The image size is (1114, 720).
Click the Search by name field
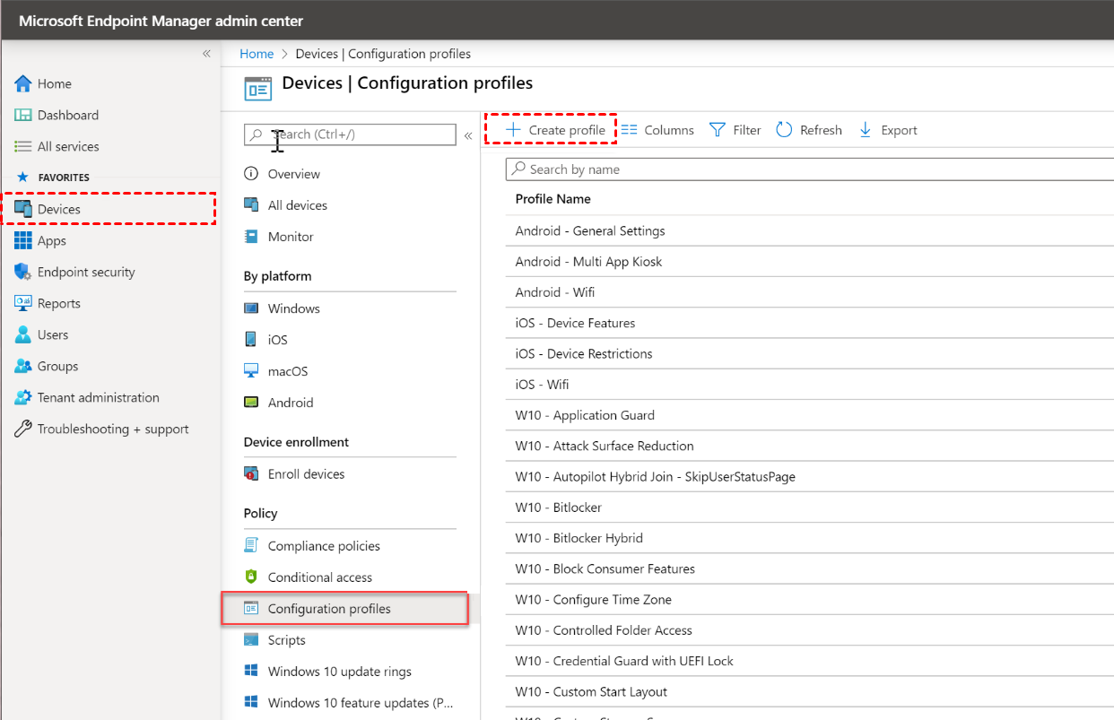pos(807,169)
